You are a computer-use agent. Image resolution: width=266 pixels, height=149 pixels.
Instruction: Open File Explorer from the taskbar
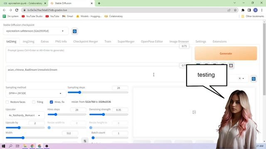[x=25, y=146]
